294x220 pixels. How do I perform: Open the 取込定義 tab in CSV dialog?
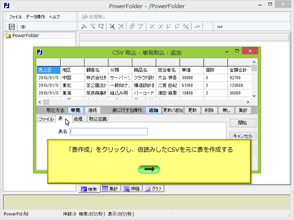click(98, 119)
